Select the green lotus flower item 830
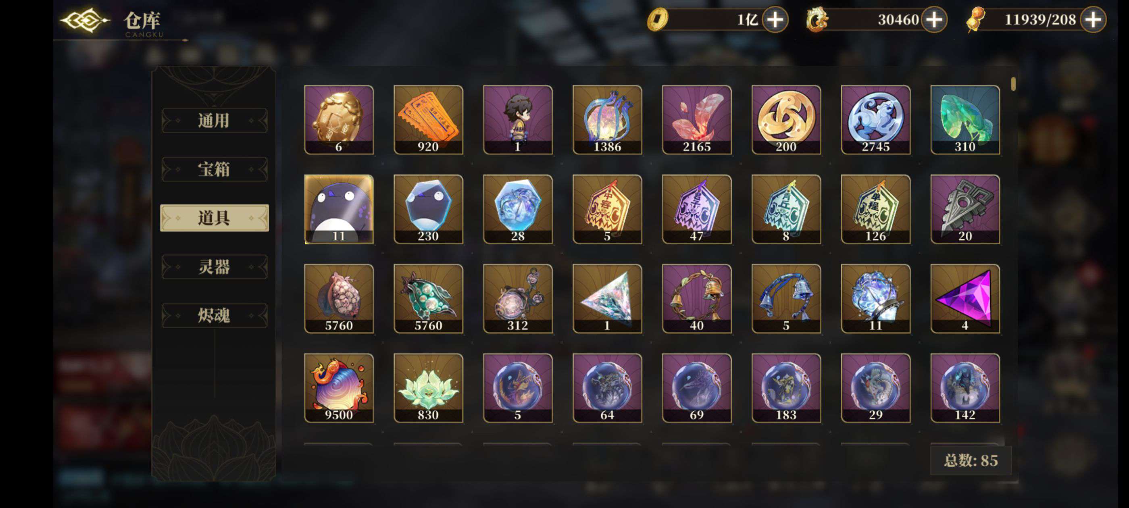The height and width of the screenshot is (508, 1129). coord(428,388)
